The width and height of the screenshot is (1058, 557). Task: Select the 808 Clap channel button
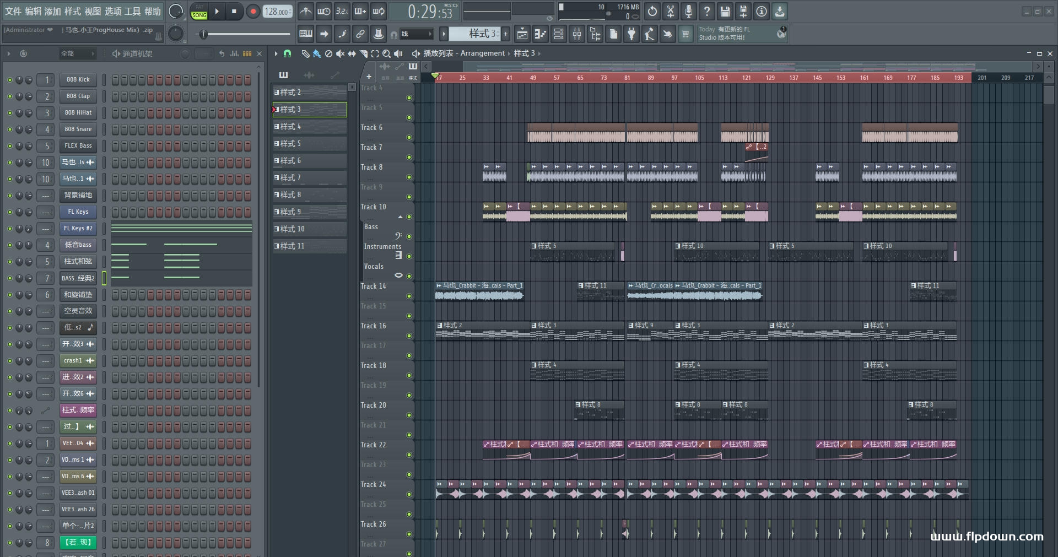(78, 96)
